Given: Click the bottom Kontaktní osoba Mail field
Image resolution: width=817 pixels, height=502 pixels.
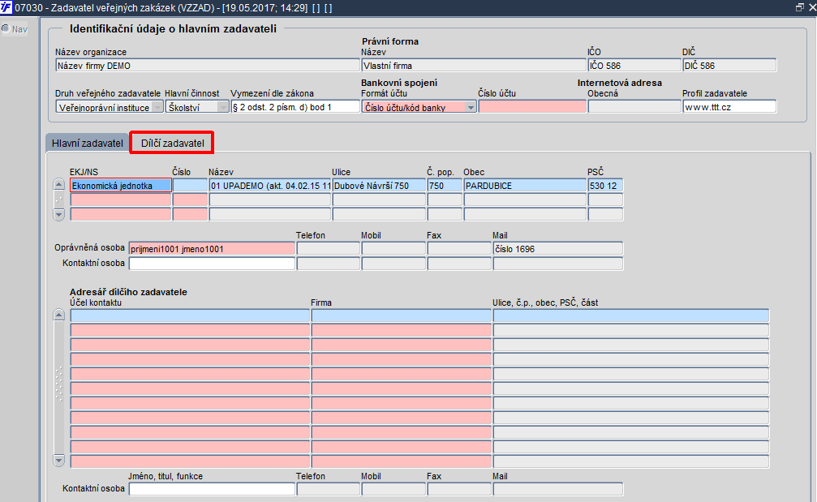Looking at the screenshot, I should (x=557, y=488).
